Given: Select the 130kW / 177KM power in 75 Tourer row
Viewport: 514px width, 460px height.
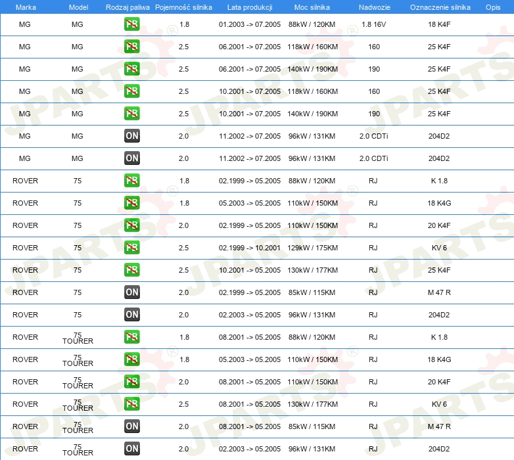Looking at the screenshot, I should [312, 404].
